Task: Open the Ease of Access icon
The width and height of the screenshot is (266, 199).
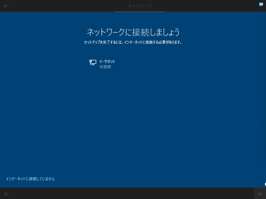Action: click(x=6, y=194)
